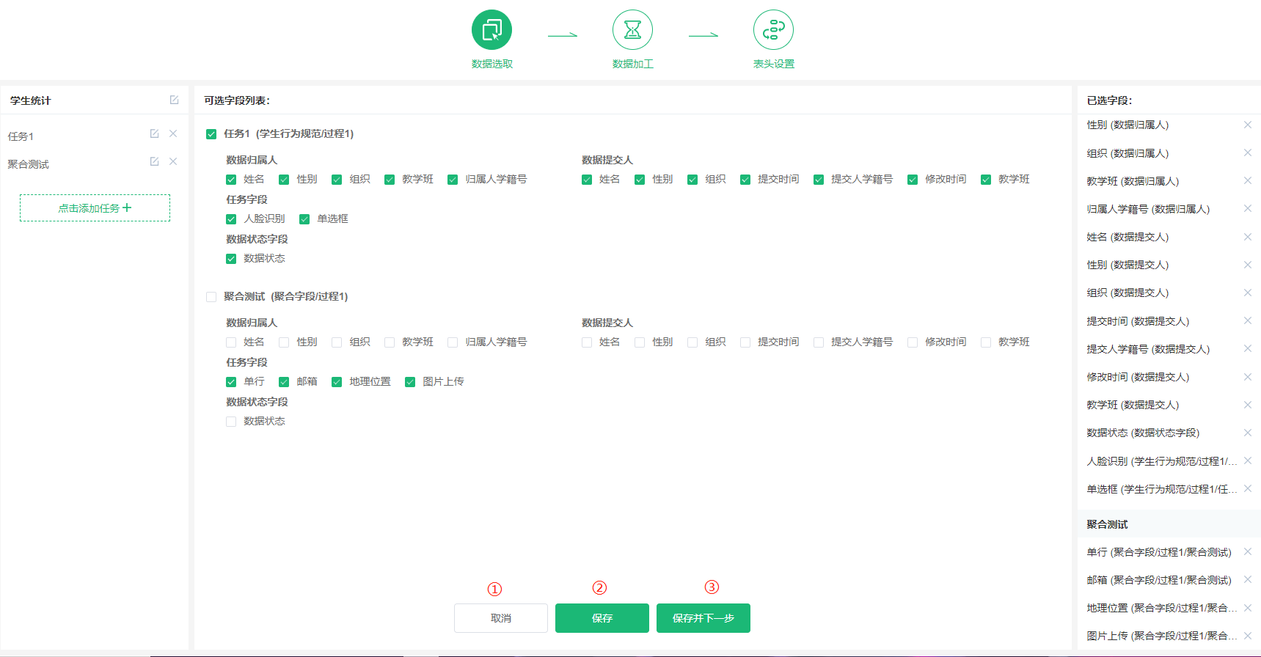
Task: Uncheck 归属人学籍号 under 任务1
Action: [x=453, y=180]
